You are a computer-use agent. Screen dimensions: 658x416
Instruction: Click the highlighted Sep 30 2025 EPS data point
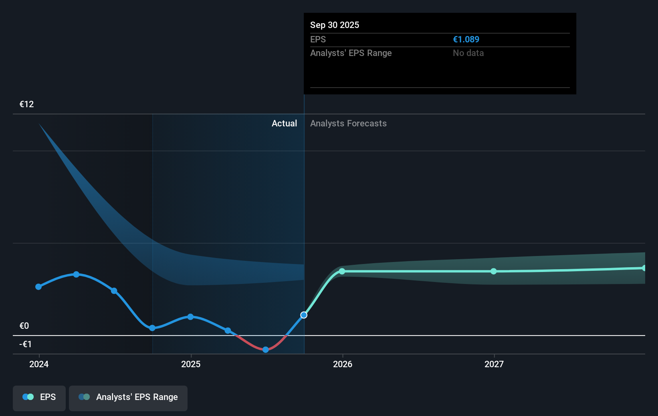point(304,315)
